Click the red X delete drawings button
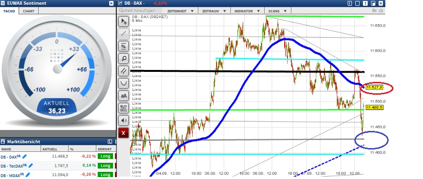This screenshot has width=423, height=179. (x=124, y=133)
